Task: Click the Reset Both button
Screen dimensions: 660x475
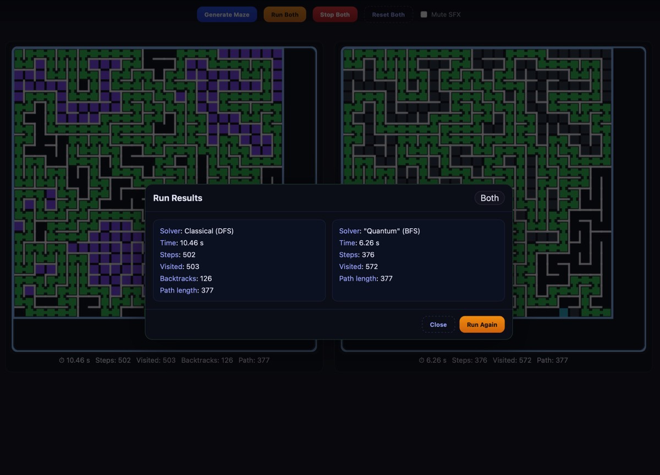Action: click(388, 15)
